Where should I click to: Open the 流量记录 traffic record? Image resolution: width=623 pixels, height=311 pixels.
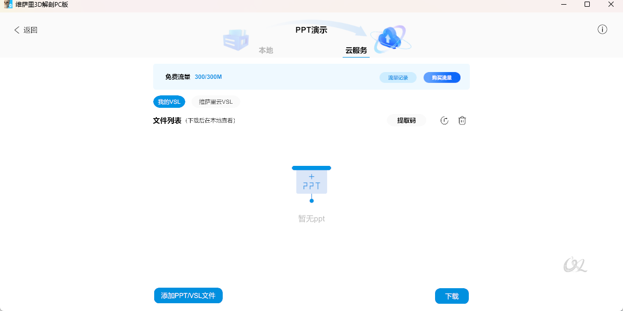pyautogui.click(x=398, y=77)
